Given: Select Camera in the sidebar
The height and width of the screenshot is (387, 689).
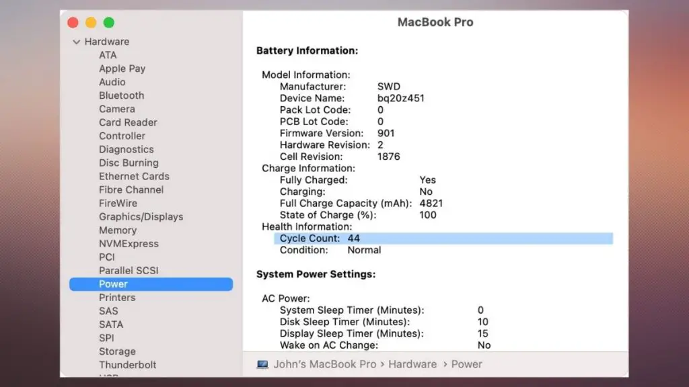Looking at the screenshot, I should pos(117,110).
